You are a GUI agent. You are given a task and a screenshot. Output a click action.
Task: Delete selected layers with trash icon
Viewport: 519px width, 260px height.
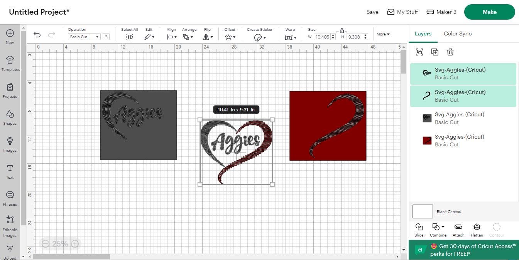[450, 52]
